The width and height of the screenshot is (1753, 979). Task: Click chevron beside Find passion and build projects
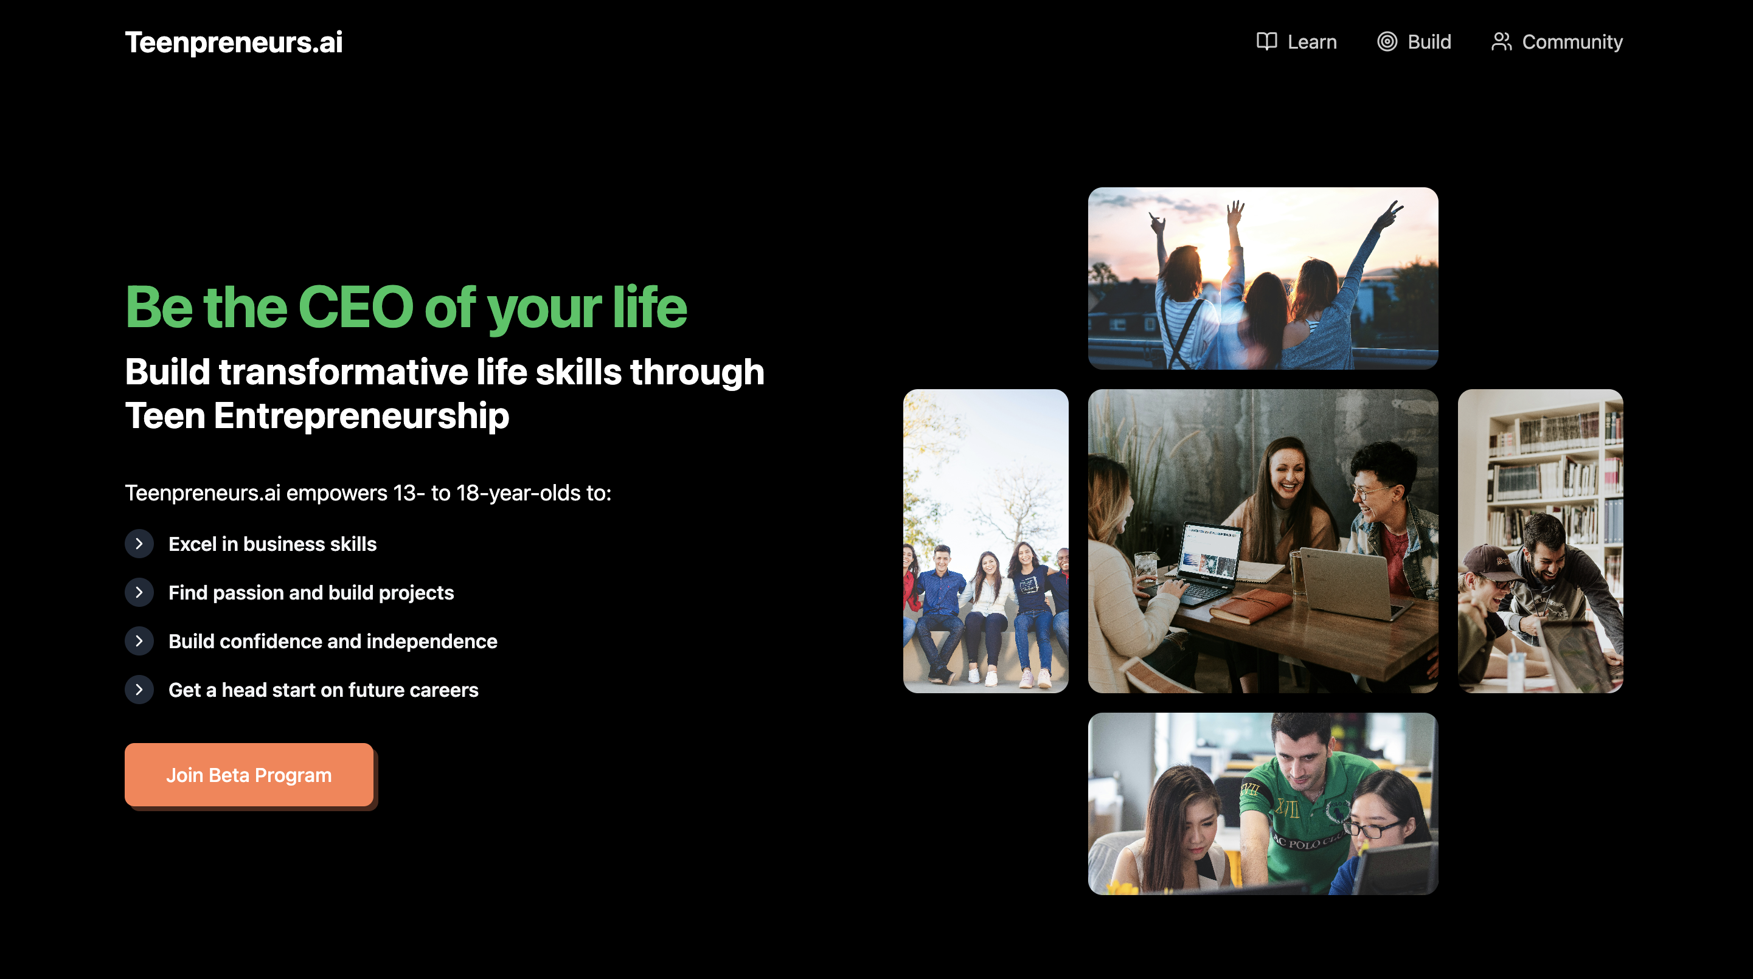[139, 593]
